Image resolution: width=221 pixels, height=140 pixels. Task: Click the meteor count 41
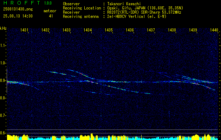[51, 16]
